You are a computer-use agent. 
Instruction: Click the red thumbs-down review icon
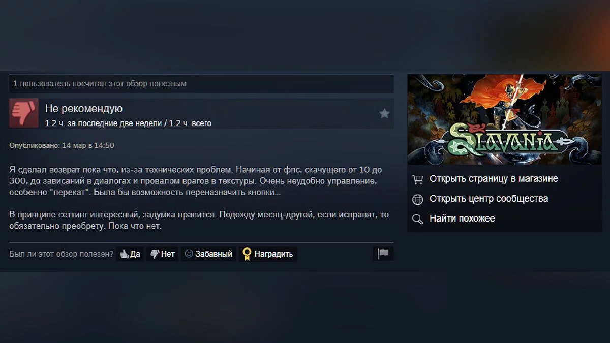[24, 113]
